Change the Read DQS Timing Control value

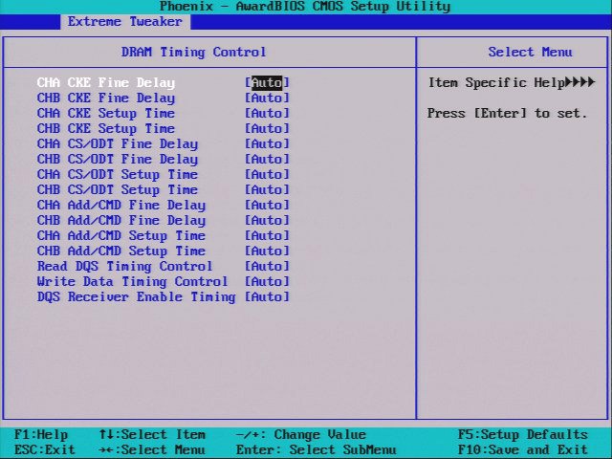[267, 267]
